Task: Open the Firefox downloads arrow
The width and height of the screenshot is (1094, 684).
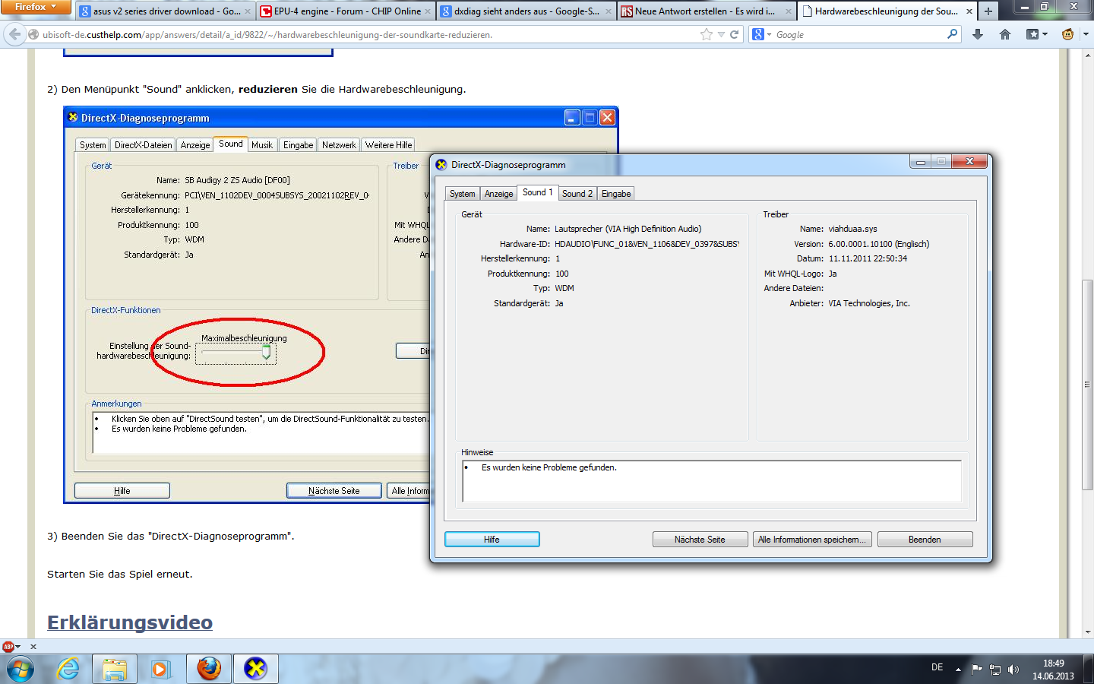Action: [x=978, y=34]
